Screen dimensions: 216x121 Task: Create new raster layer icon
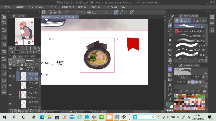(11, 111)
